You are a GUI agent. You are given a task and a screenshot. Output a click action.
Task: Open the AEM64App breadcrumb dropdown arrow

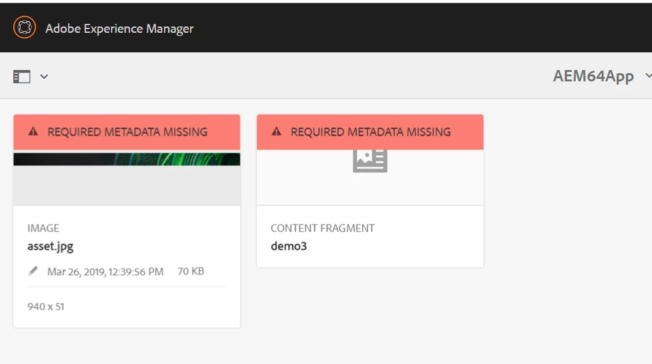pyautogui.click(x=648, y=76)
